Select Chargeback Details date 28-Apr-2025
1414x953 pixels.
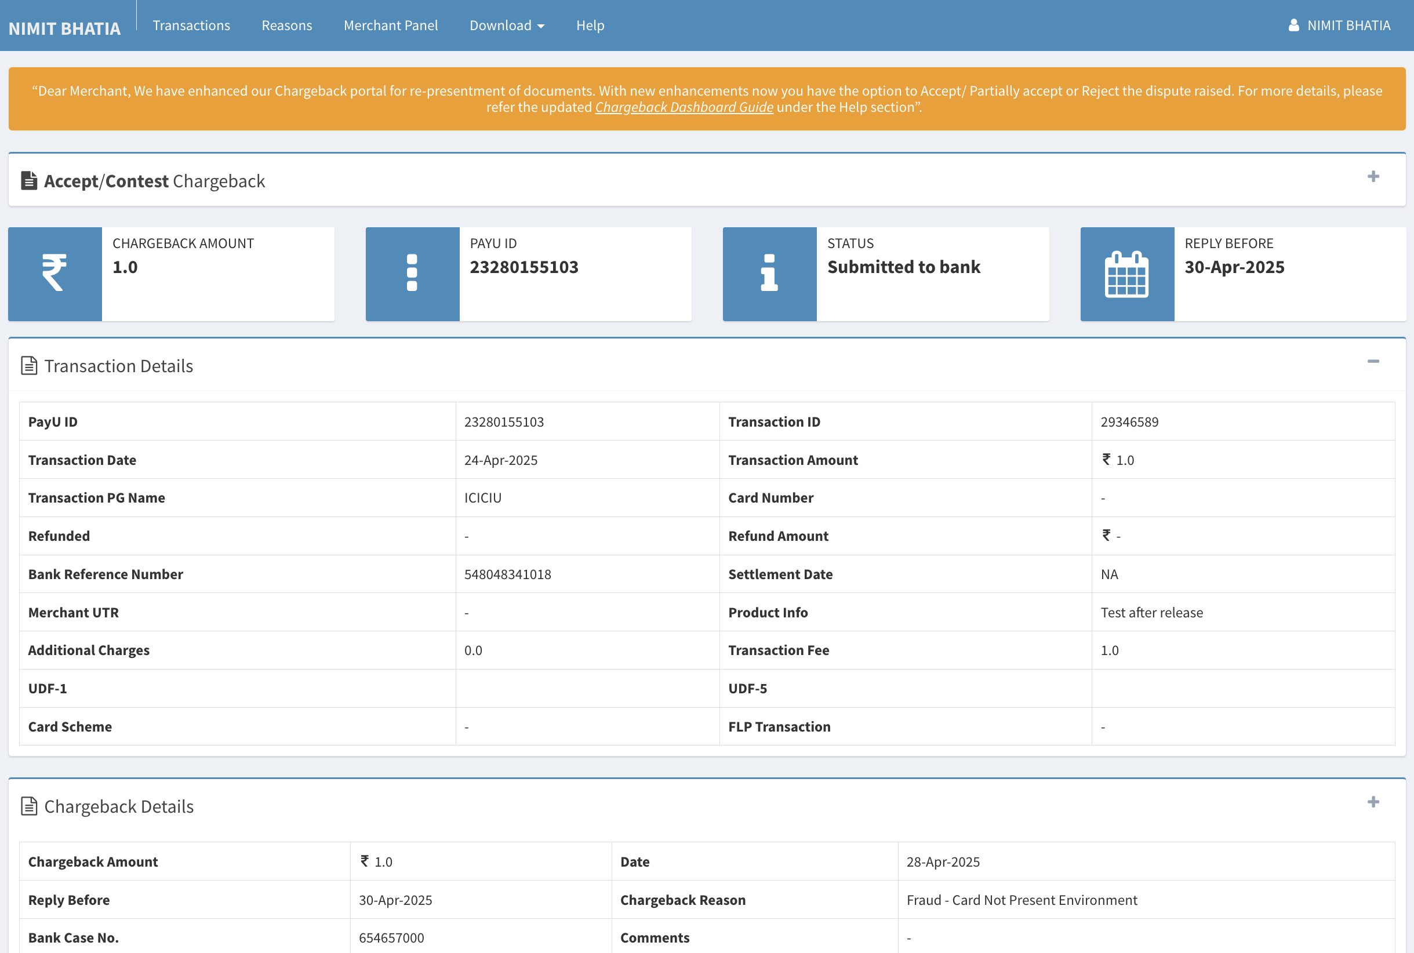pyautogui.click(x=943, y=862)
